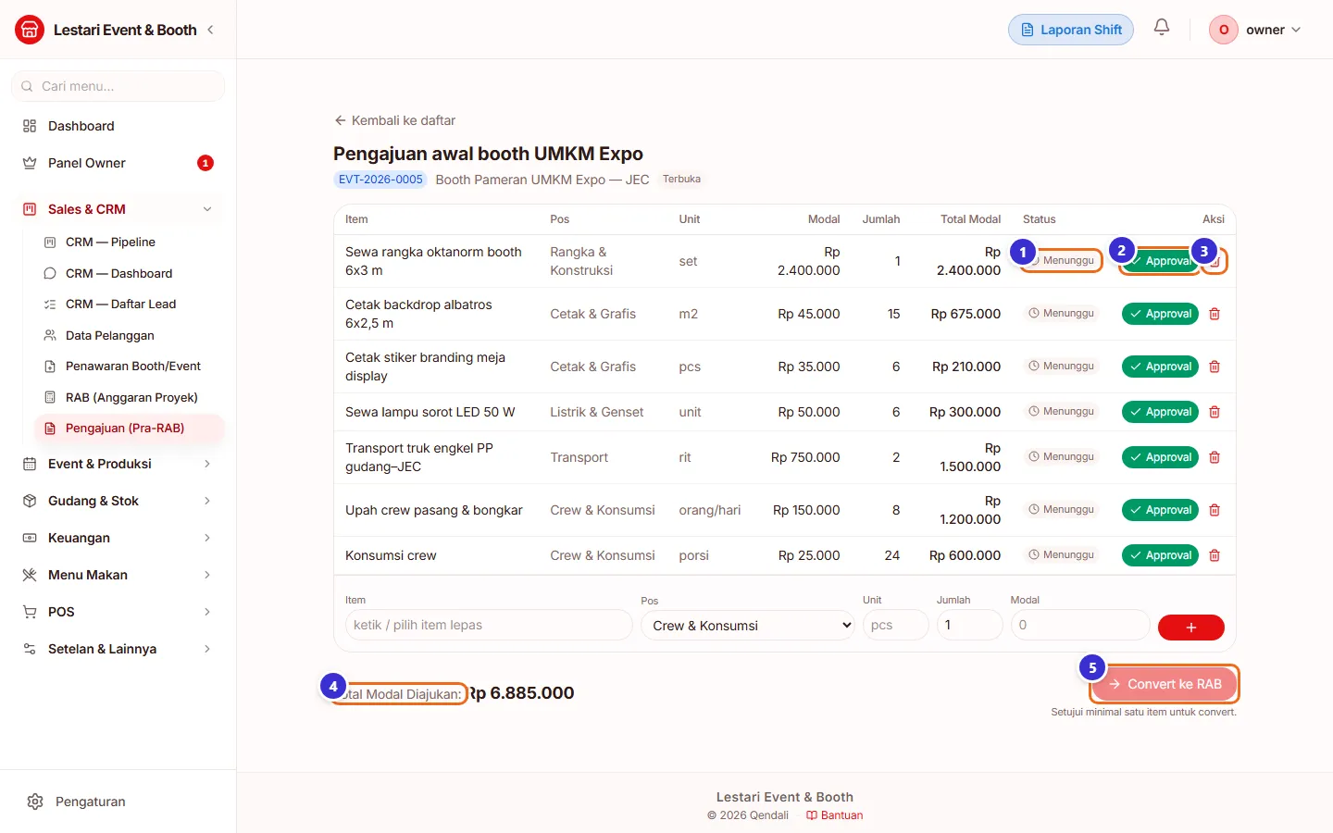
Task: Delete Transport truk engkel row
Action: [1215, 457]
